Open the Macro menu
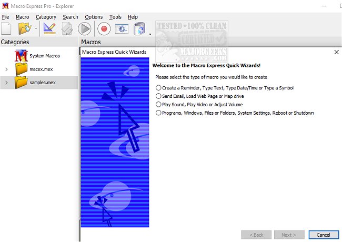Image resolution: width=342 pixels, height=242 pixels. (22, 17)
